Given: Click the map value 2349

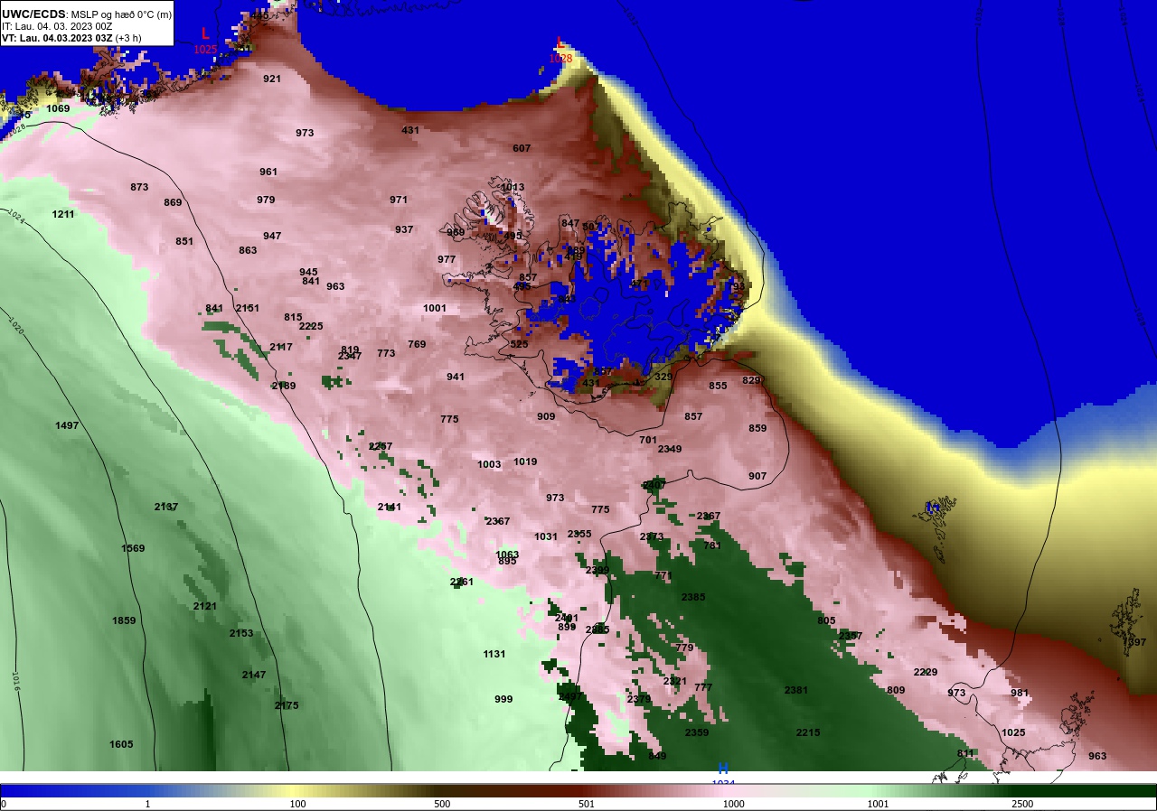Looking at the screenshot, I should (x=670, y=449).
